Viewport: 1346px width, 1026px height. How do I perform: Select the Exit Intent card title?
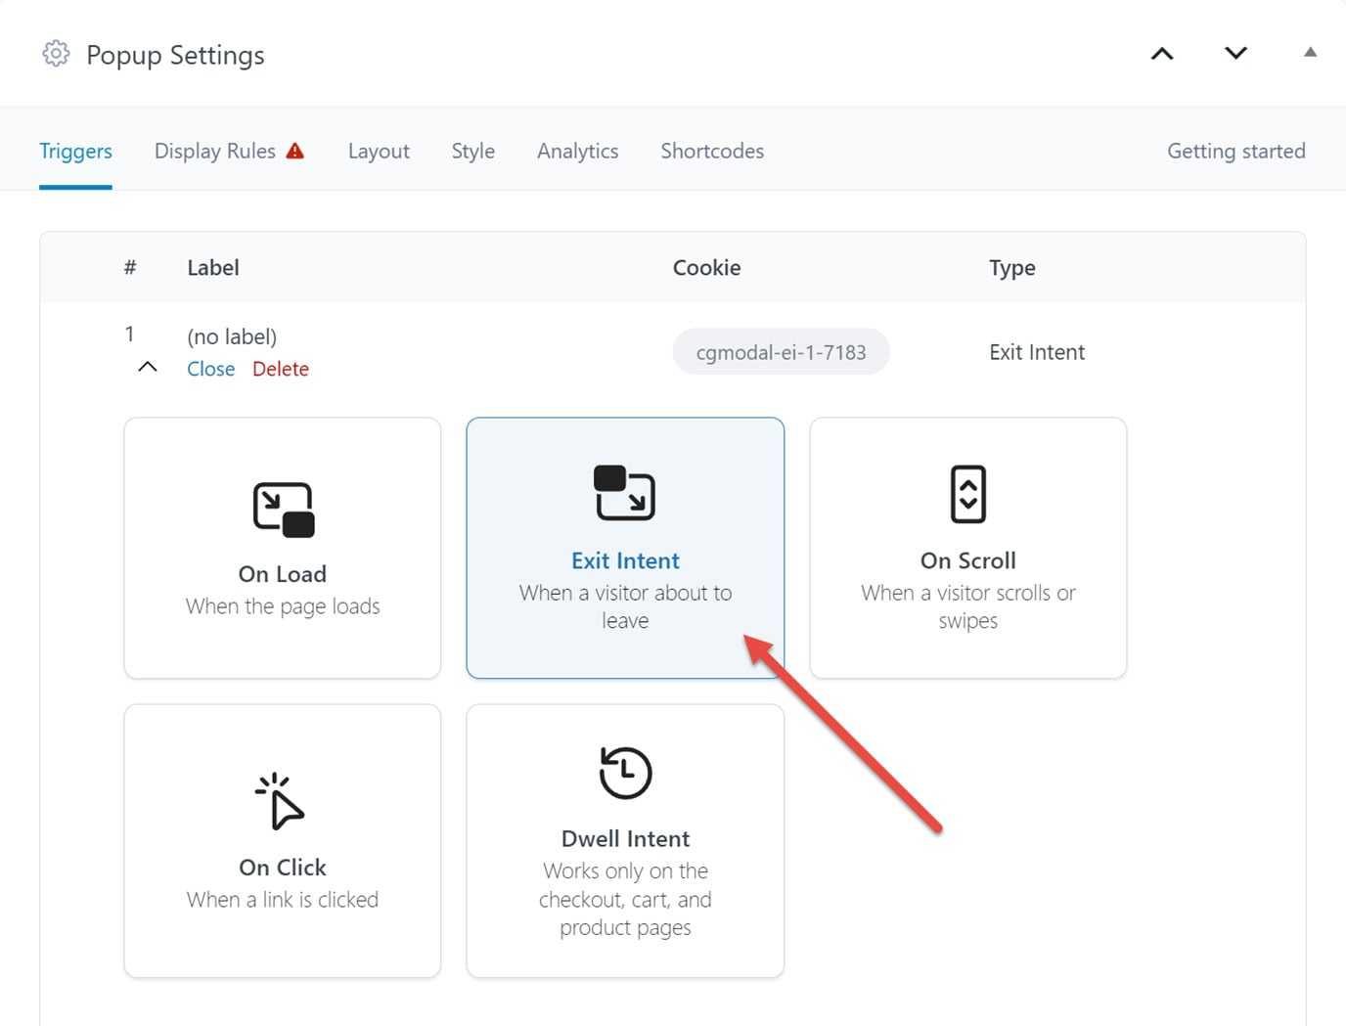click(625, 560)
